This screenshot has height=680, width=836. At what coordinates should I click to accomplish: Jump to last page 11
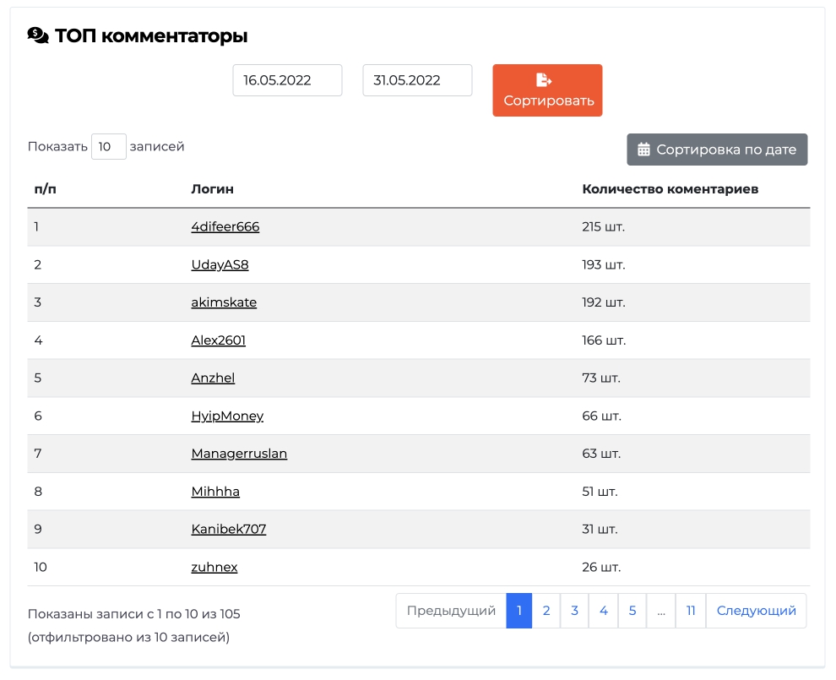coord(691,611)
